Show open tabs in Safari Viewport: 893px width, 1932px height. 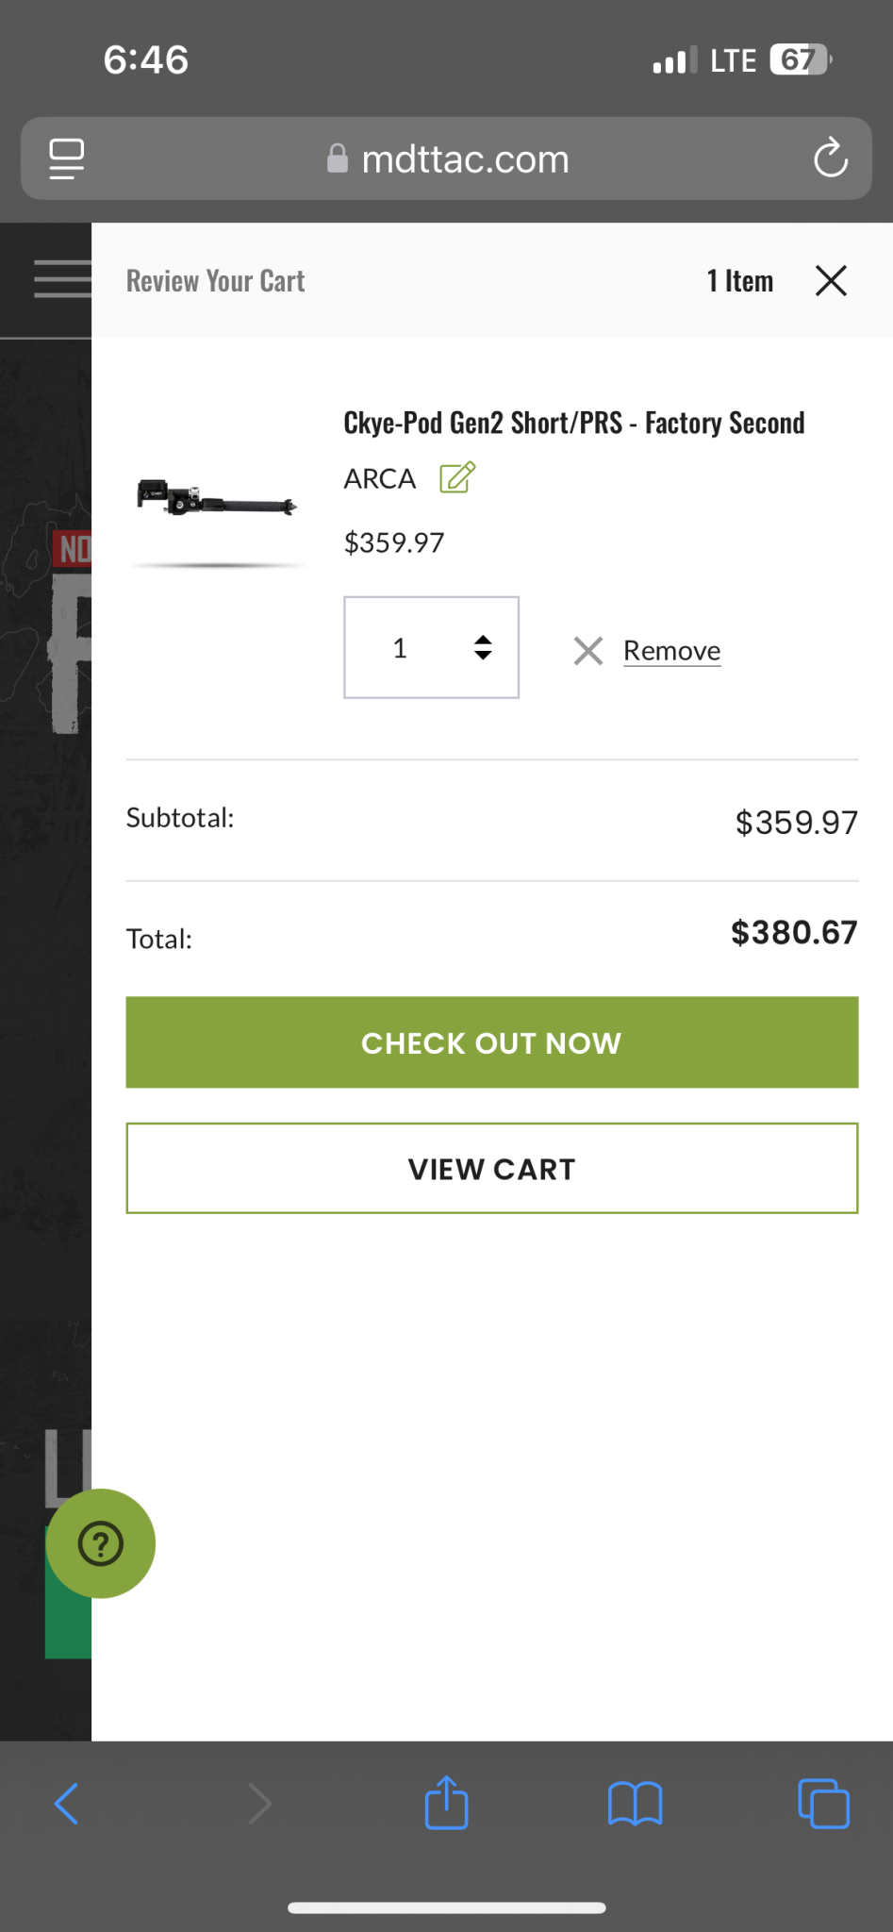point(823,1804)
